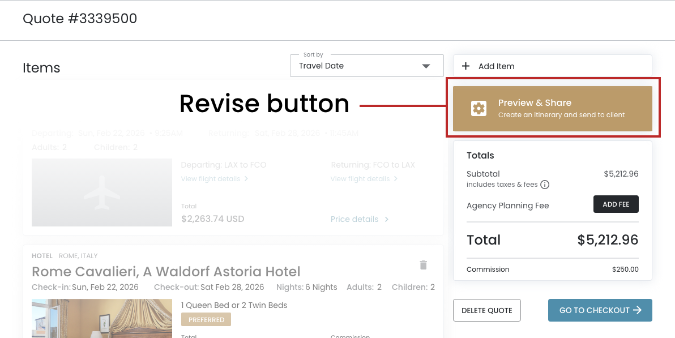The width and height of the screenshot is (675, 338).
Task: Click the chevron beside Price details
Action: point(386,219)
